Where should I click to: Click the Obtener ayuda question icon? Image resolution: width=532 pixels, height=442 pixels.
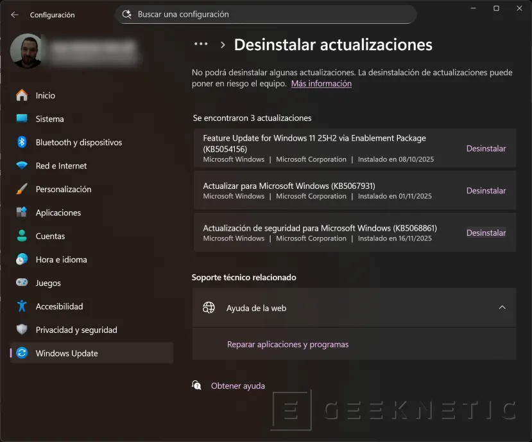coord(196,385)
